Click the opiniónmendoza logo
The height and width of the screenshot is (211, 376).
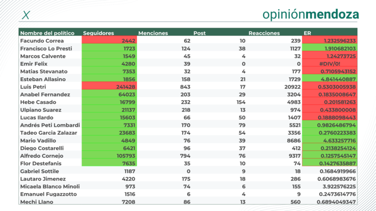pos(310,15)
